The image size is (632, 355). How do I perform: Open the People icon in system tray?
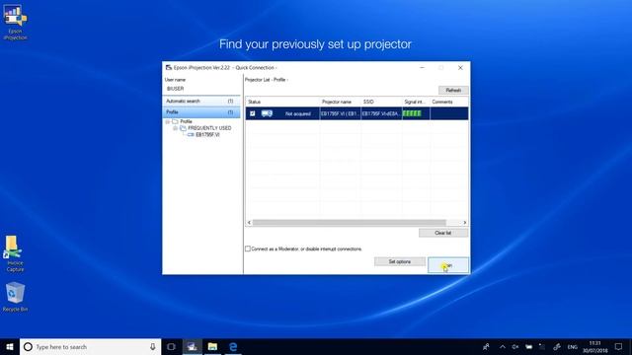(486, 346)
